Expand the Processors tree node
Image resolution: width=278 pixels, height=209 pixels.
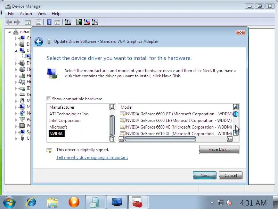[x=16, y=126]
